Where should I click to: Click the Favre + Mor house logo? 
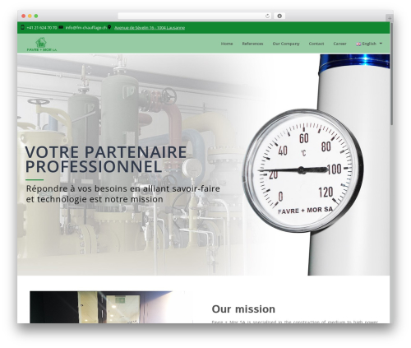pos(42,44)
